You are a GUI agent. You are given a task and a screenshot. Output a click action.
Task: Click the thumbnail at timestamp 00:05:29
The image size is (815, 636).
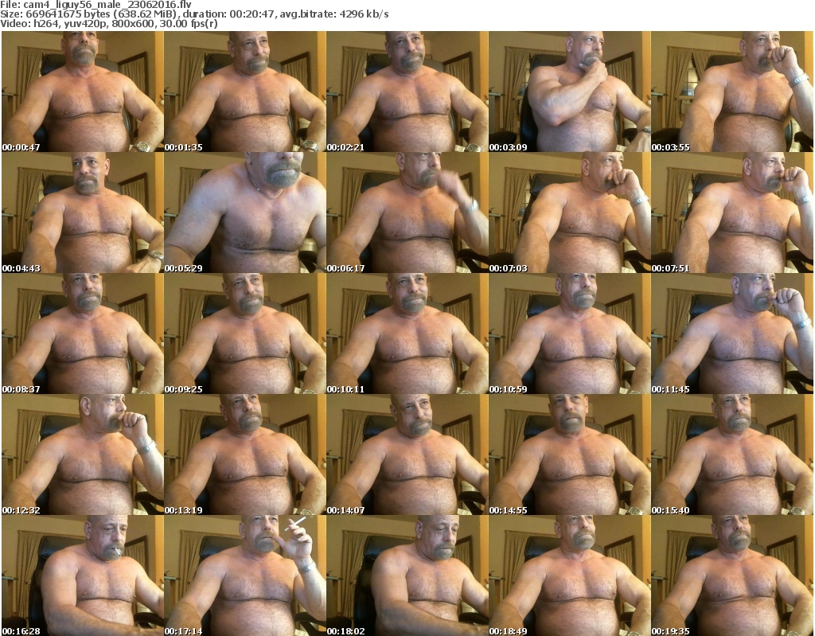click(245, 213)
